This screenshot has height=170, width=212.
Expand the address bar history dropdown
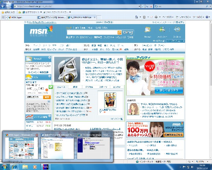pos(140,6)
